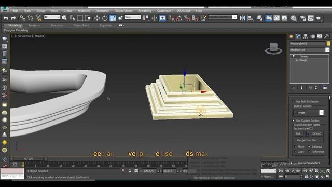This screenshot has width=332, height=187.
Task: Click the Unlink Selection icon
Action: (30, 18)
